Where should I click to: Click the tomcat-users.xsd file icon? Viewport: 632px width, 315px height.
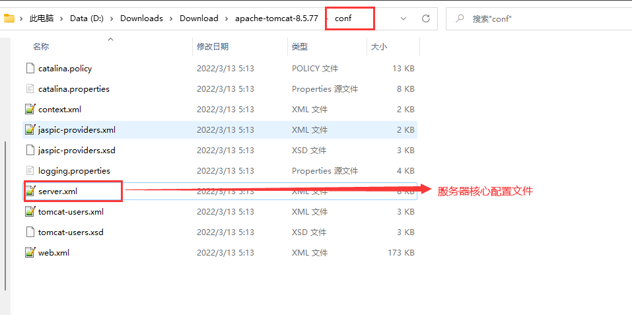[30, 232]
